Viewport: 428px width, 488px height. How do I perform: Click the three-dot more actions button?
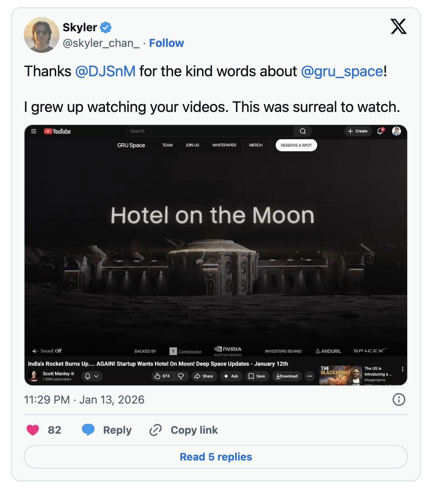tap(309, 376)
